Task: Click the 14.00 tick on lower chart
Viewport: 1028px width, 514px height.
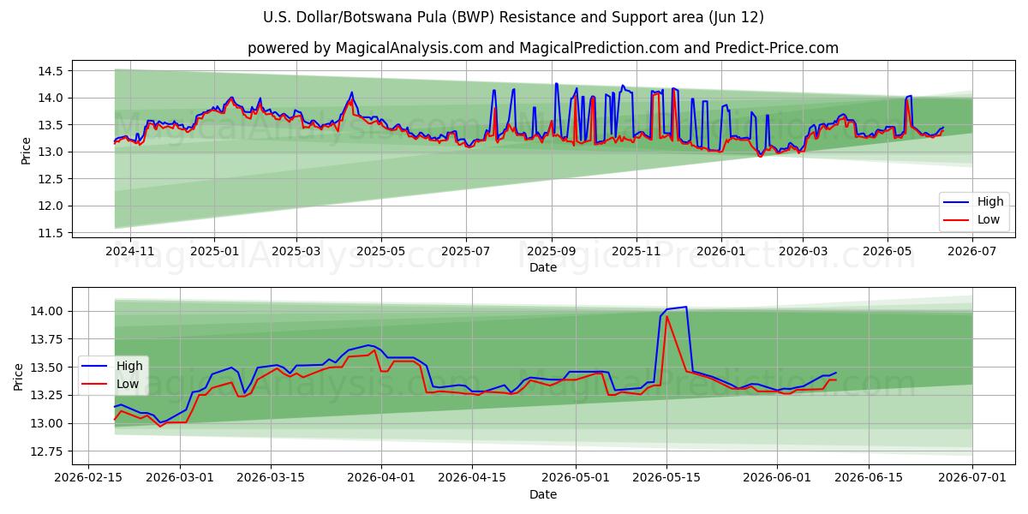Action: pos(48,311)
